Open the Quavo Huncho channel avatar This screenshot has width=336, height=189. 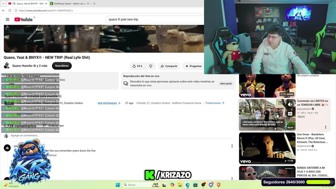7,66
